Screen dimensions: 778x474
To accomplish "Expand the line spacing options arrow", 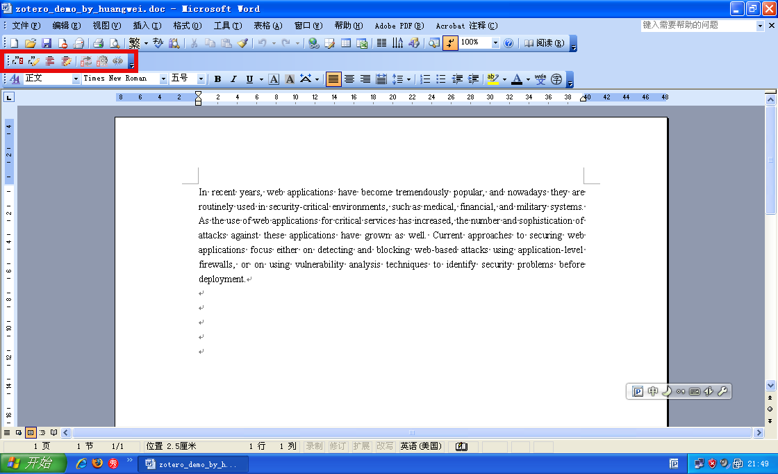I will tap(409, 79).
